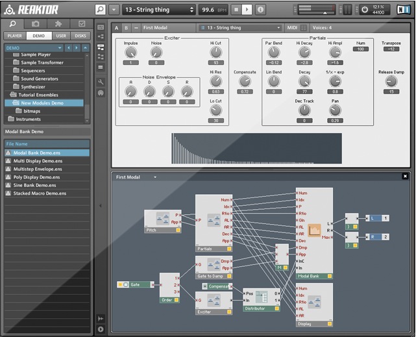
Task: Click the Num value field showing 100
Action: coord(361,49)
